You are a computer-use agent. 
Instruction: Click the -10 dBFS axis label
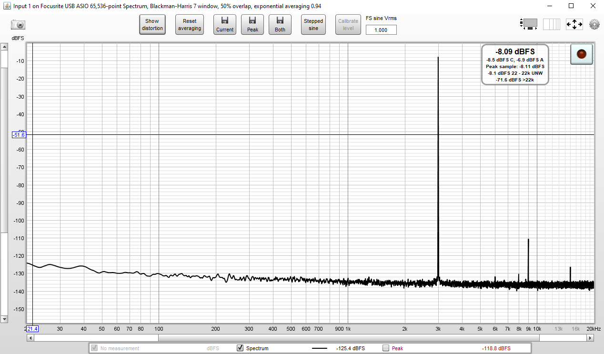click(20, 61)
